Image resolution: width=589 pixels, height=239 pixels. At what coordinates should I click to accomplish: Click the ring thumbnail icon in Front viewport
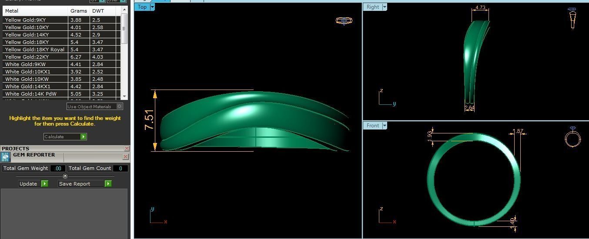tap(572, 137)
